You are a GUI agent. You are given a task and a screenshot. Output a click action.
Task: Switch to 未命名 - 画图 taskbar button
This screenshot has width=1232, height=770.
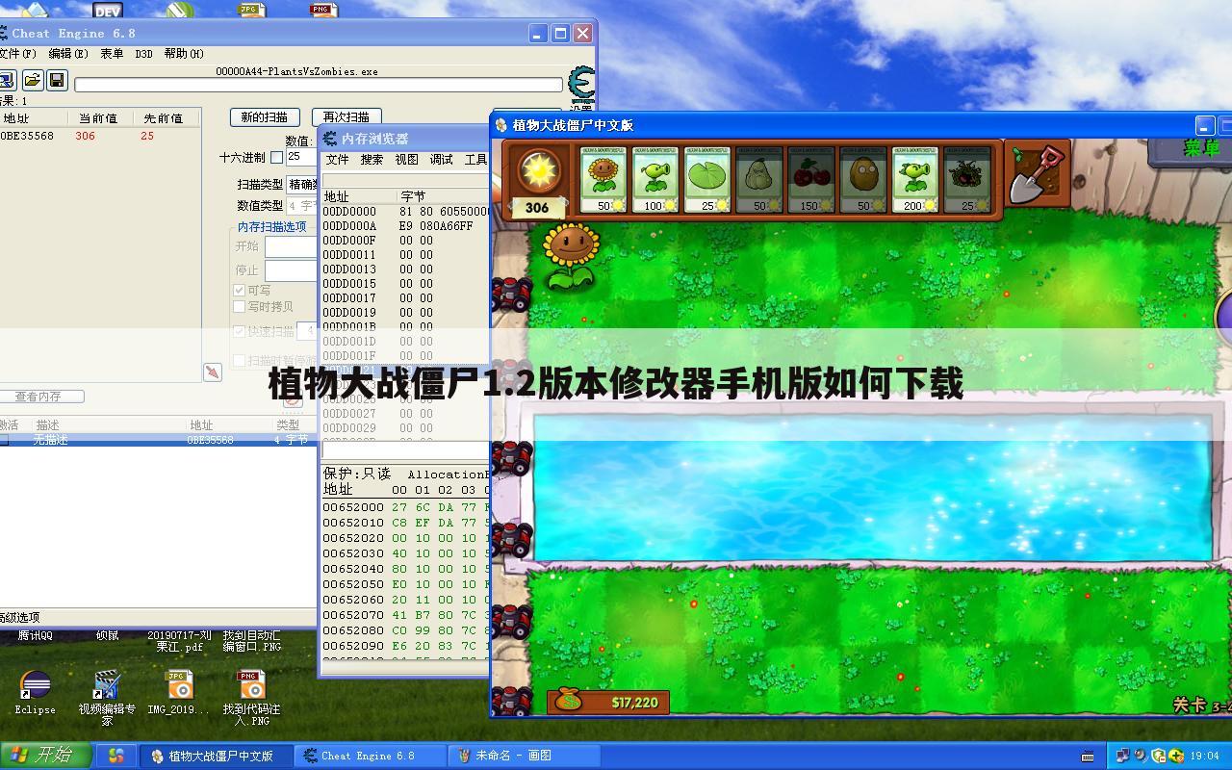pyautogui.click(x=525, y=756)
